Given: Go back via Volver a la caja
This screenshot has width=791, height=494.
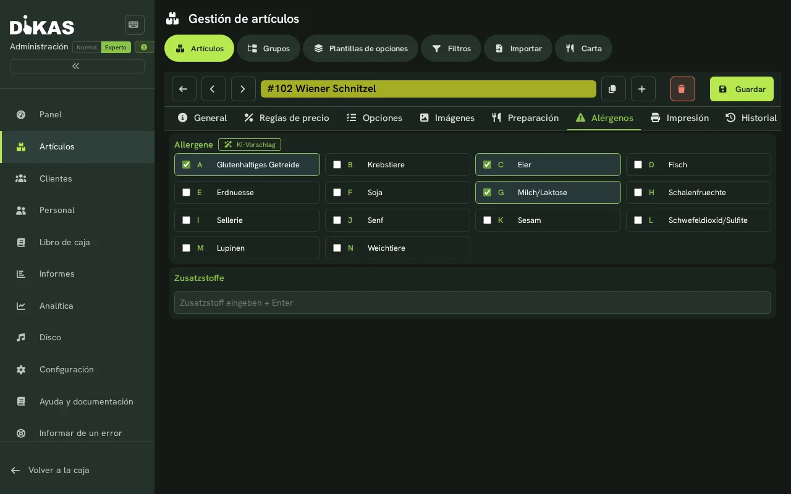Looking at the screenshot, I should click(51, 470).
